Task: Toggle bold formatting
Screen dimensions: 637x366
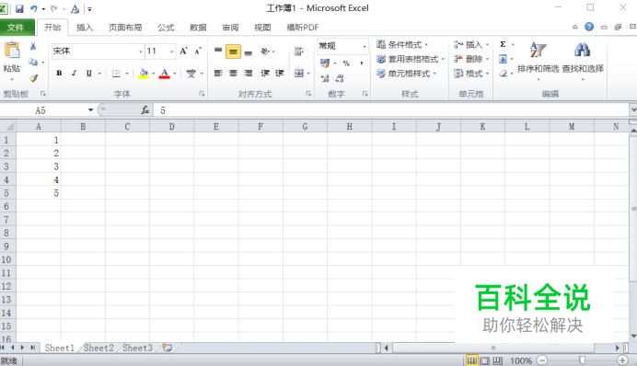Action: pyautogui.click(x=59, y=74)
